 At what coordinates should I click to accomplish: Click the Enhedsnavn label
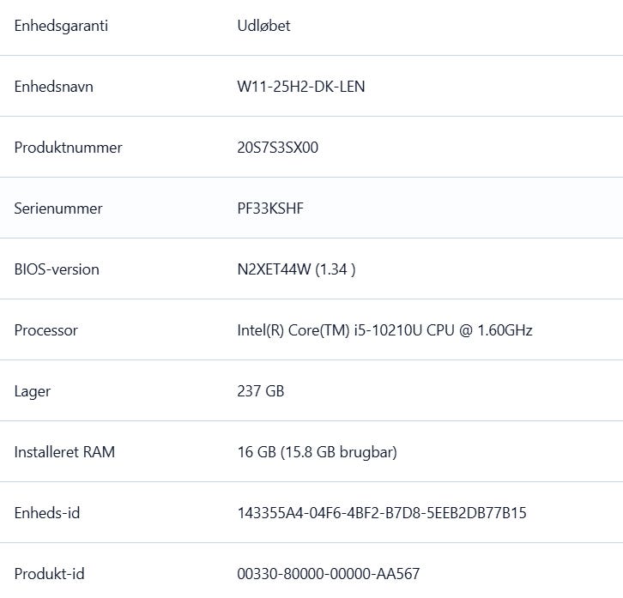pyautogui.click(x=54, y=87)
